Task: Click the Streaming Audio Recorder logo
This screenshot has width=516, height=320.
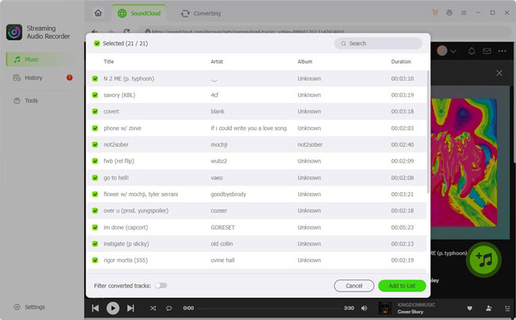Action: [x=14, y=33]
